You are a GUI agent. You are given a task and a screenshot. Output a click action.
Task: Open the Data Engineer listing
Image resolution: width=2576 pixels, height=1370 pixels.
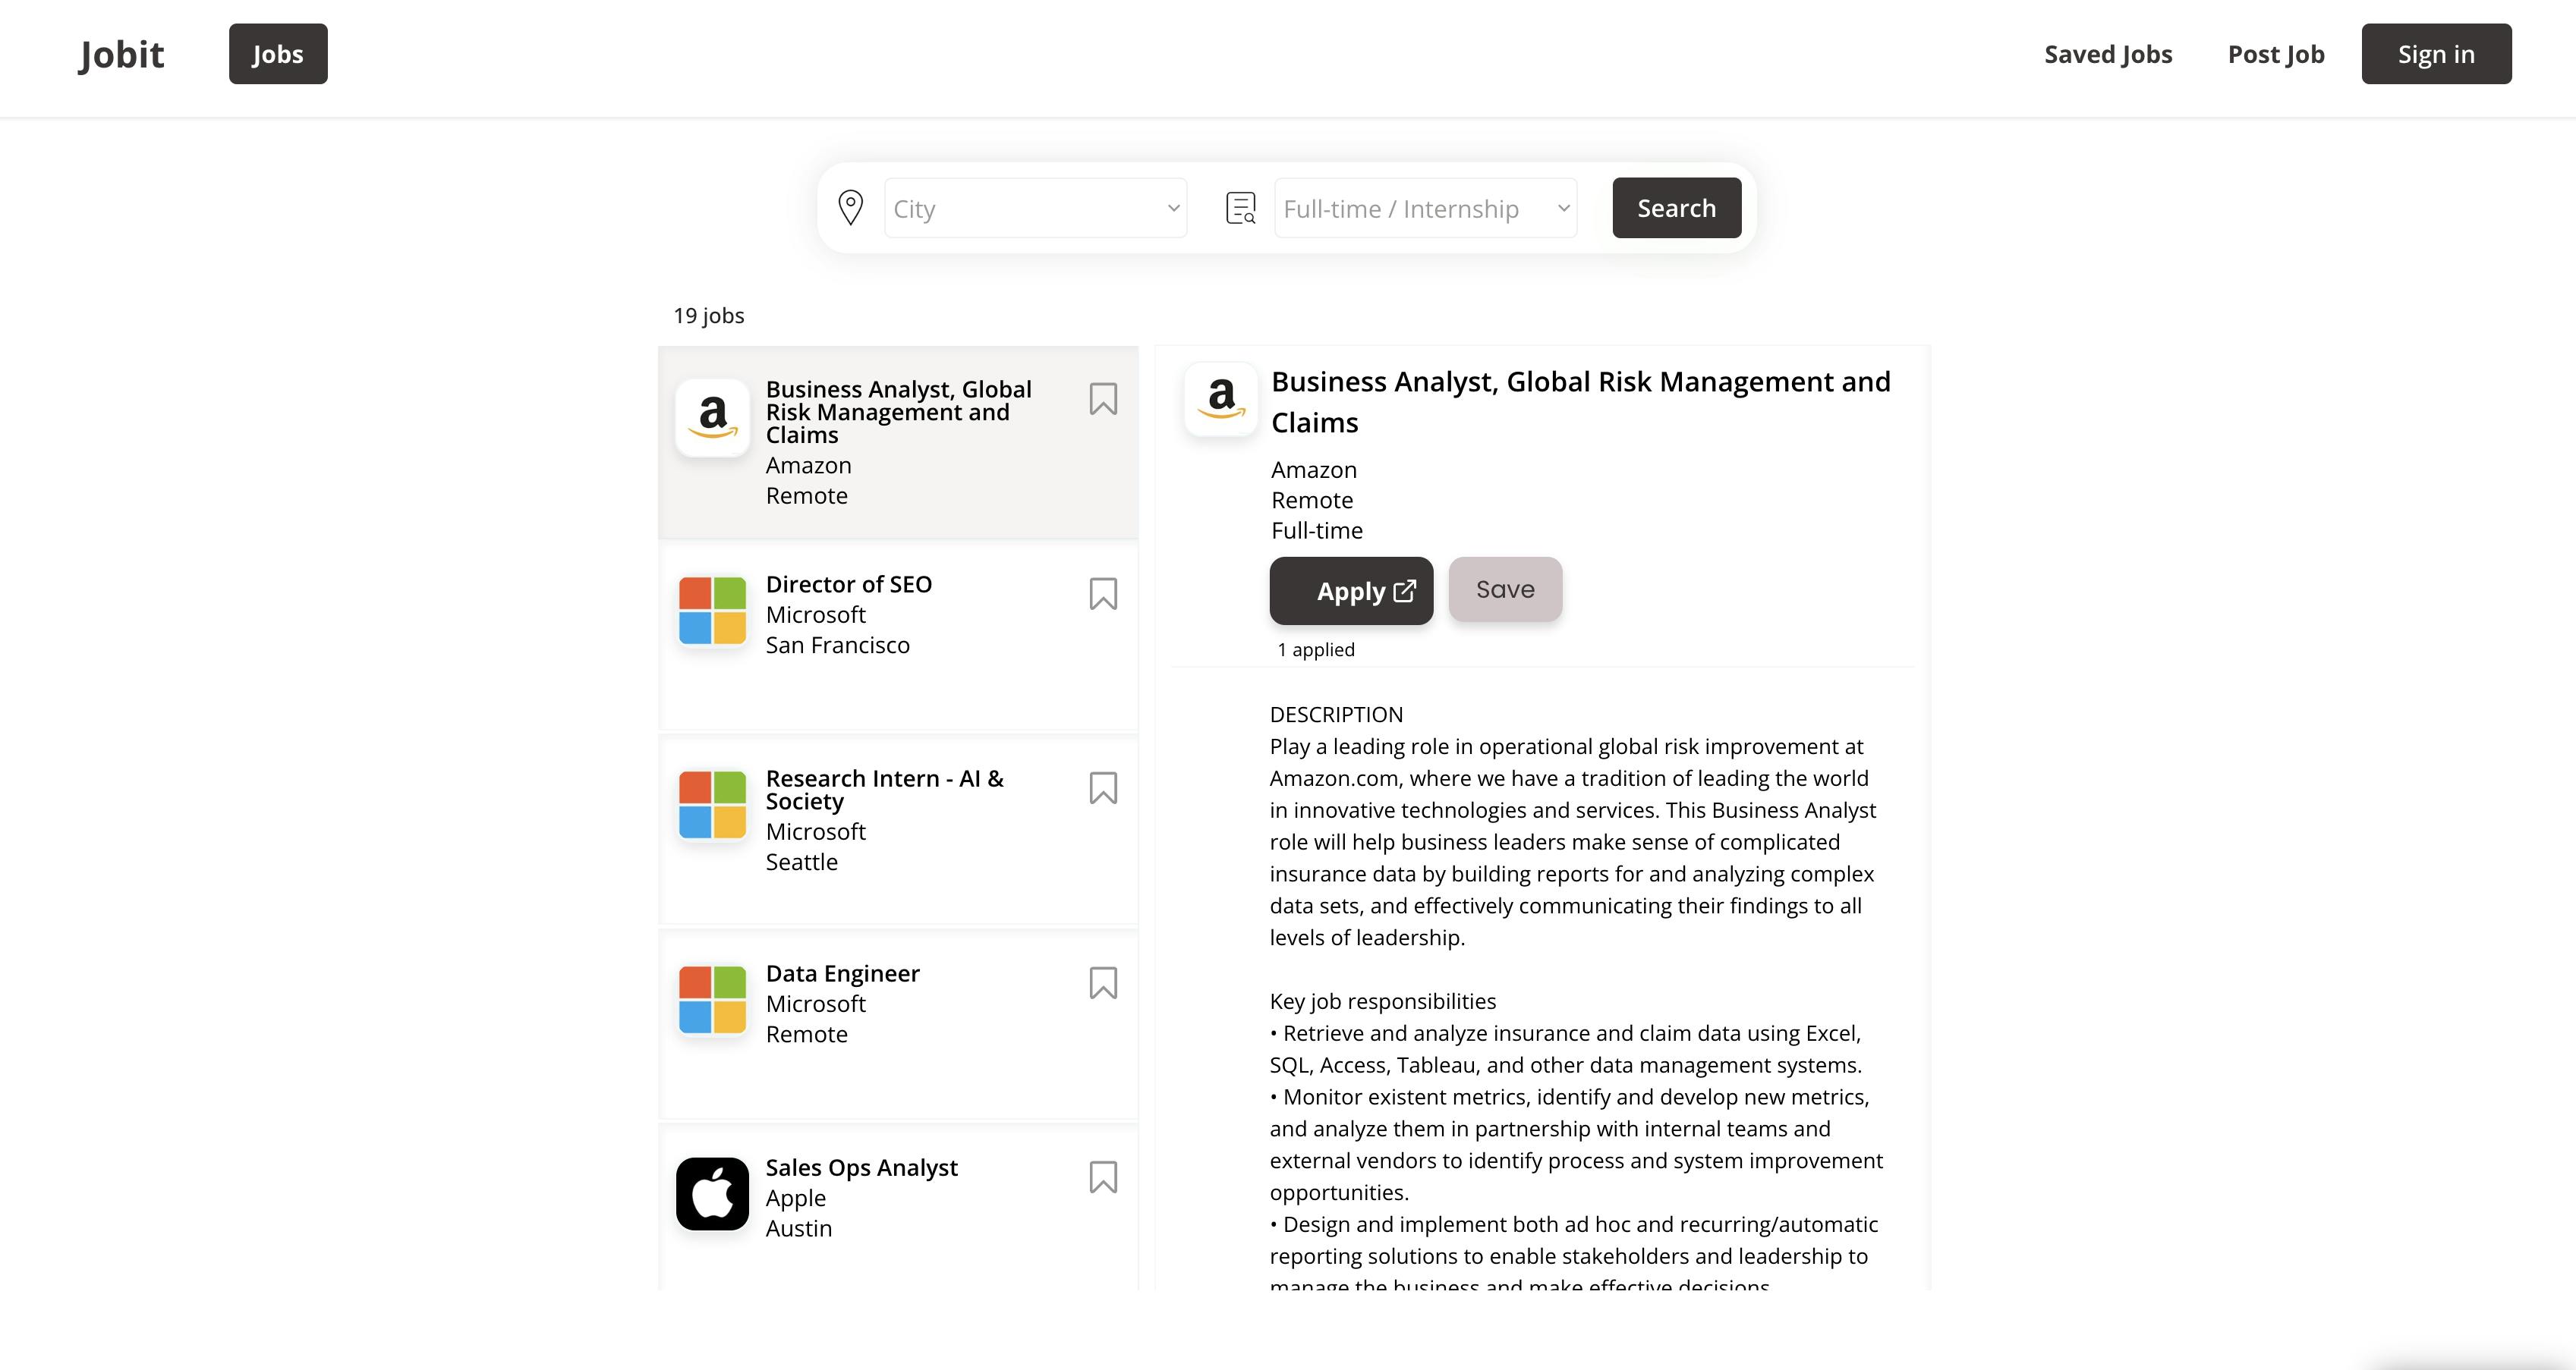tap(898, 1026)
